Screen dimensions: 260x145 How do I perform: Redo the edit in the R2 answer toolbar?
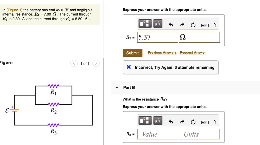tap(182, 25)
